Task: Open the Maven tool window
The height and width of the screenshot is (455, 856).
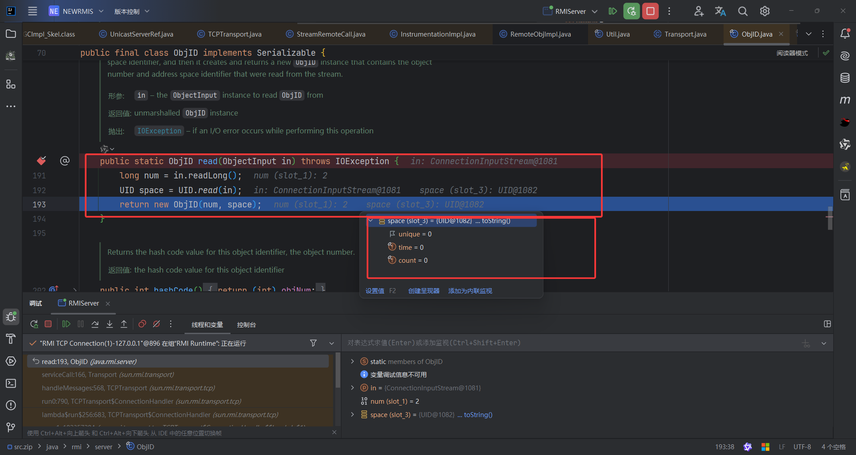Action: coord(845,100)
